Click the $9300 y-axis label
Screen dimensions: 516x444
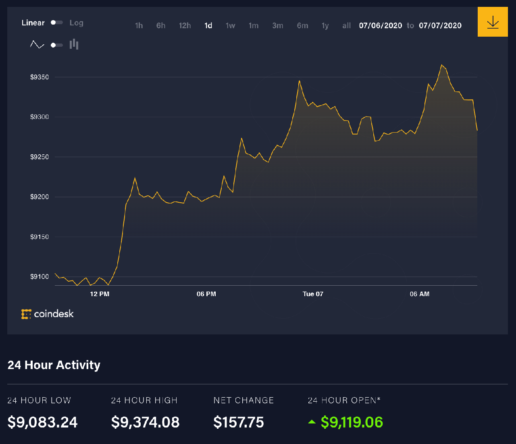(x=40, y=117)
